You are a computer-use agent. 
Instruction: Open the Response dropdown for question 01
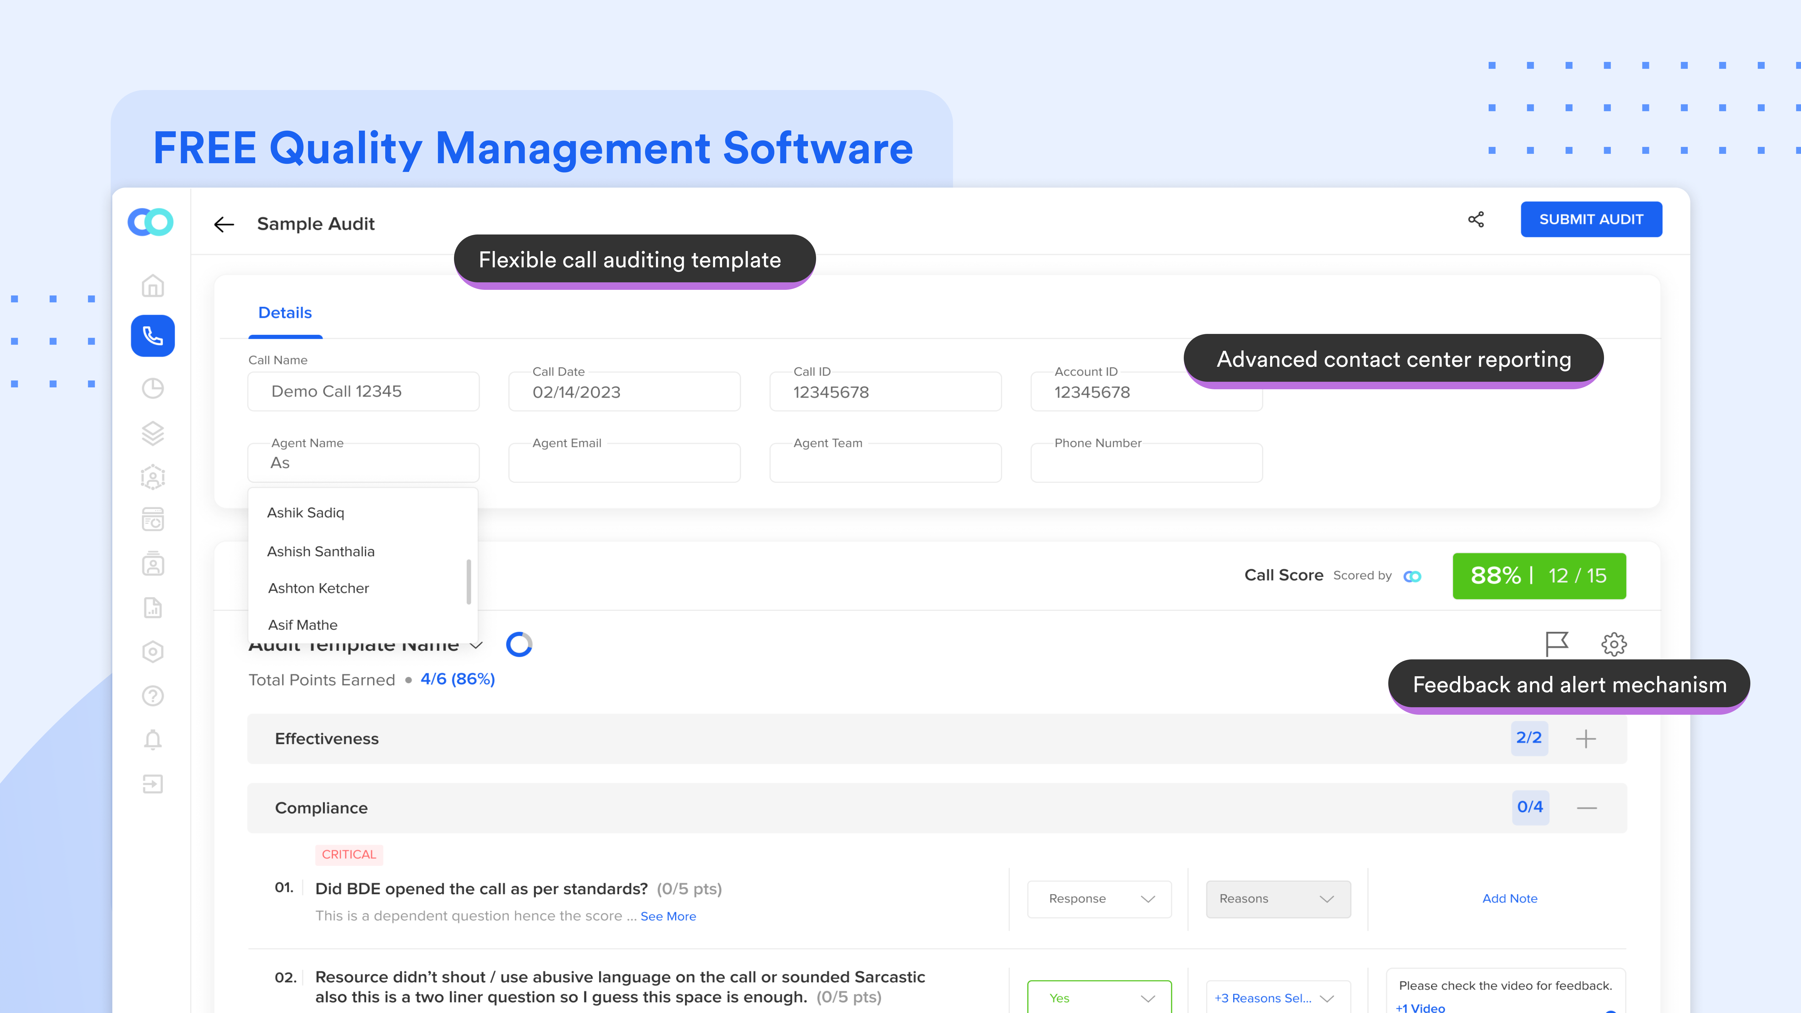1099,899
